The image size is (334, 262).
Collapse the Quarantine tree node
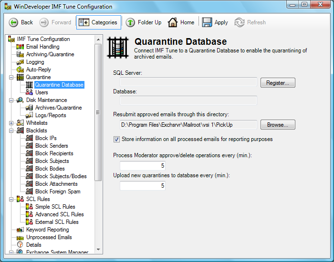(x=11, y=77)
